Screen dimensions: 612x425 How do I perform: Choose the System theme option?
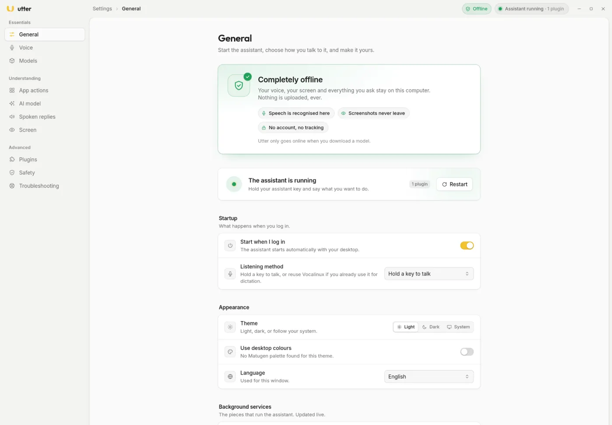pyautogui.click(x=458, y=327)
